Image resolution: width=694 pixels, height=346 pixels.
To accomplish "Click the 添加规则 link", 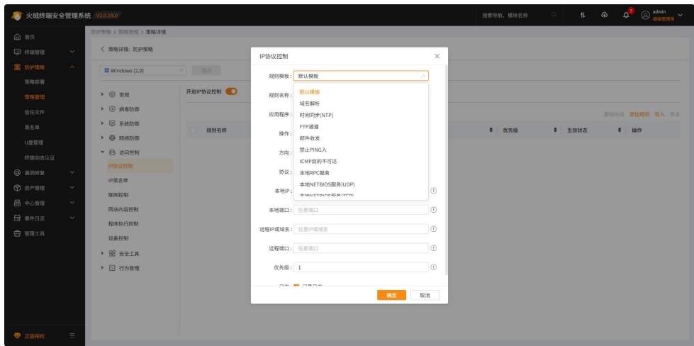I will point(639,115).
